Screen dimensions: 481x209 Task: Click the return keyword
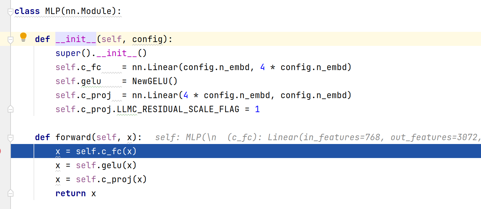pos(70,193)
